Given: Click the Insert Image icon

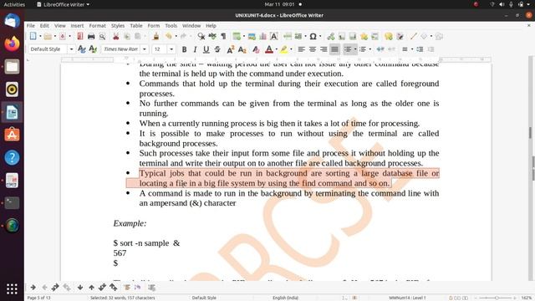Looking at the screenshot, I should coord(252,36).
